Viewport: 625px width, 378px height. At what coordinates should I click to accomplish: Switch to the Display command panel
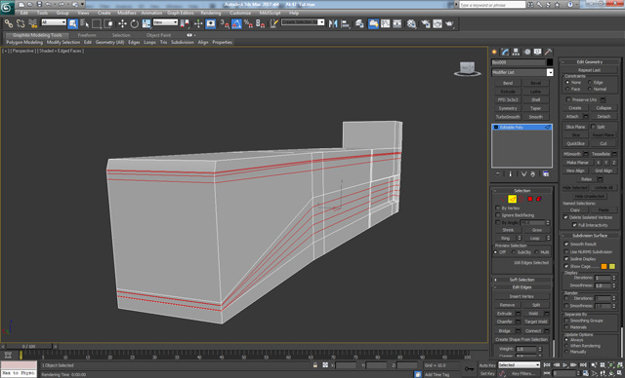pyautogui.click(x=538, y=52)
